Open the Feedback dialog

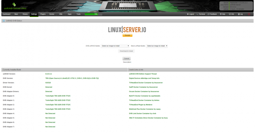212,14
